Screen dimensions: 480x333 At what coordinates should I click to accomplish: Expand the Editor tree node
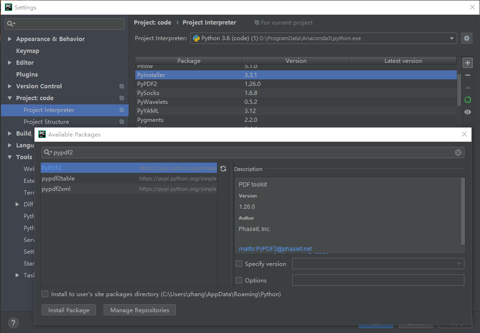click(9, 62)
